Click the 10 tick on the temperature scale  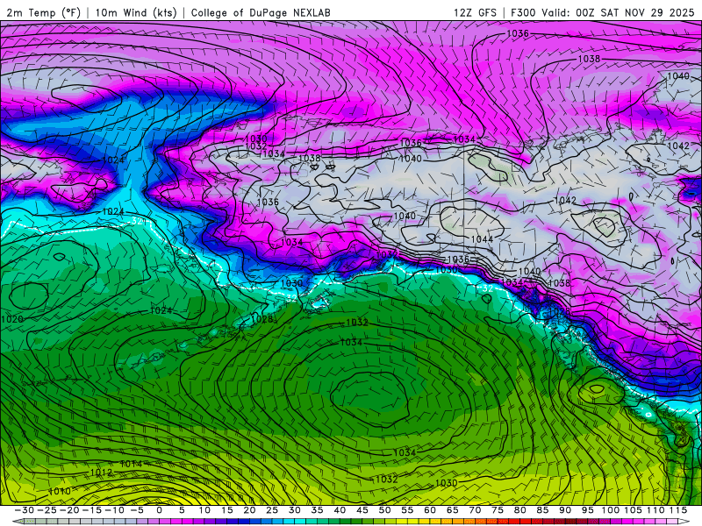204,510
